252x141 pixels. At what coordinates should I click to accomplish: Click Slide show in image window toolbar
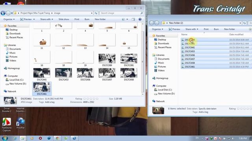pyautogui.click(x=64, y=19)
